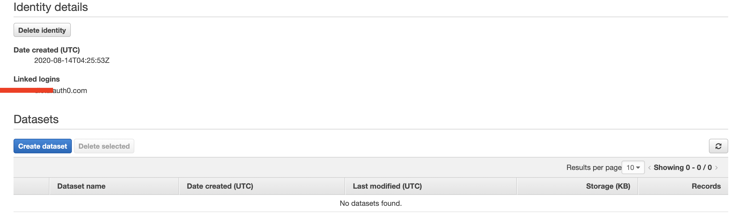Click the Delete identity button

click(42, 30)
